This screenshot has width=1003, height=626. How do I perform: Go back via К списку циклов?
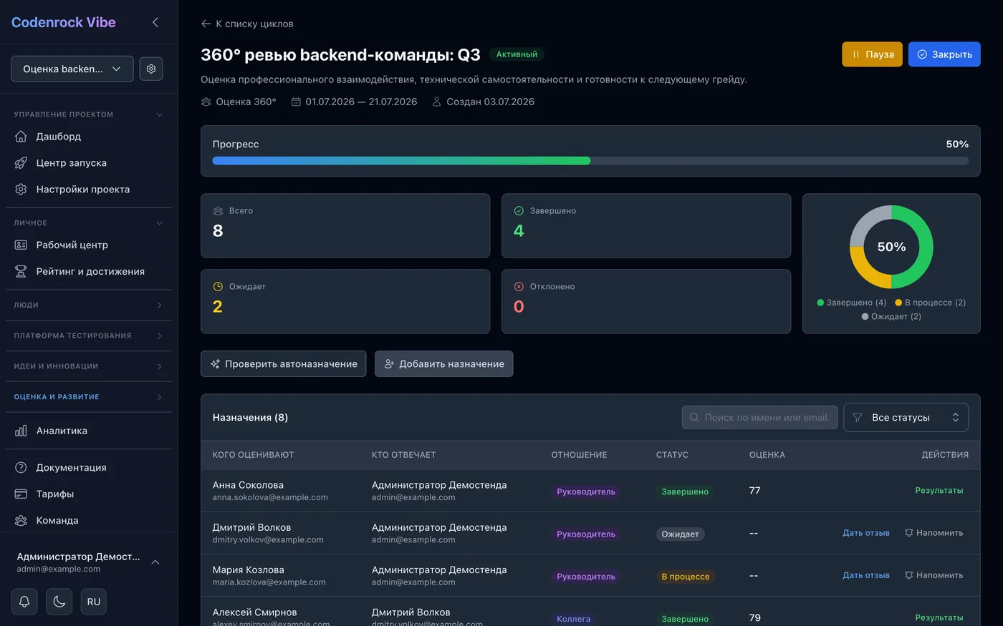(x=247, y=24)
